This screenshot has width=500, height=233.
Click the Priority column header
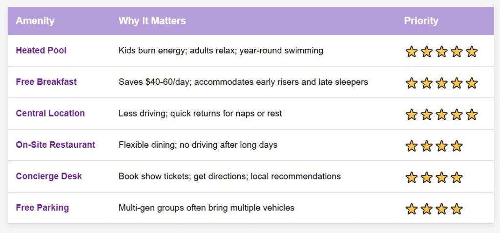421,21
